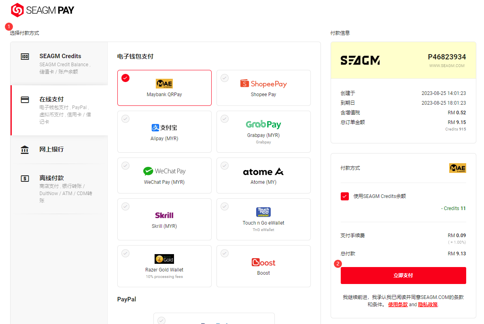Click the Boost logo
This screenshot has width=484, height=324.
pos(263,262)
